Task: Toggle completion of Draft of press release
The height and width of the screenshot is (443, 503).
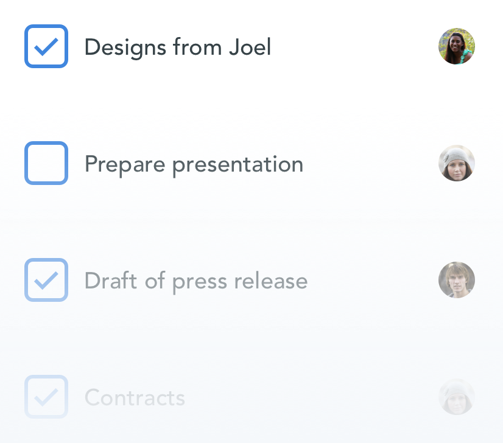Action: (46, 280)
